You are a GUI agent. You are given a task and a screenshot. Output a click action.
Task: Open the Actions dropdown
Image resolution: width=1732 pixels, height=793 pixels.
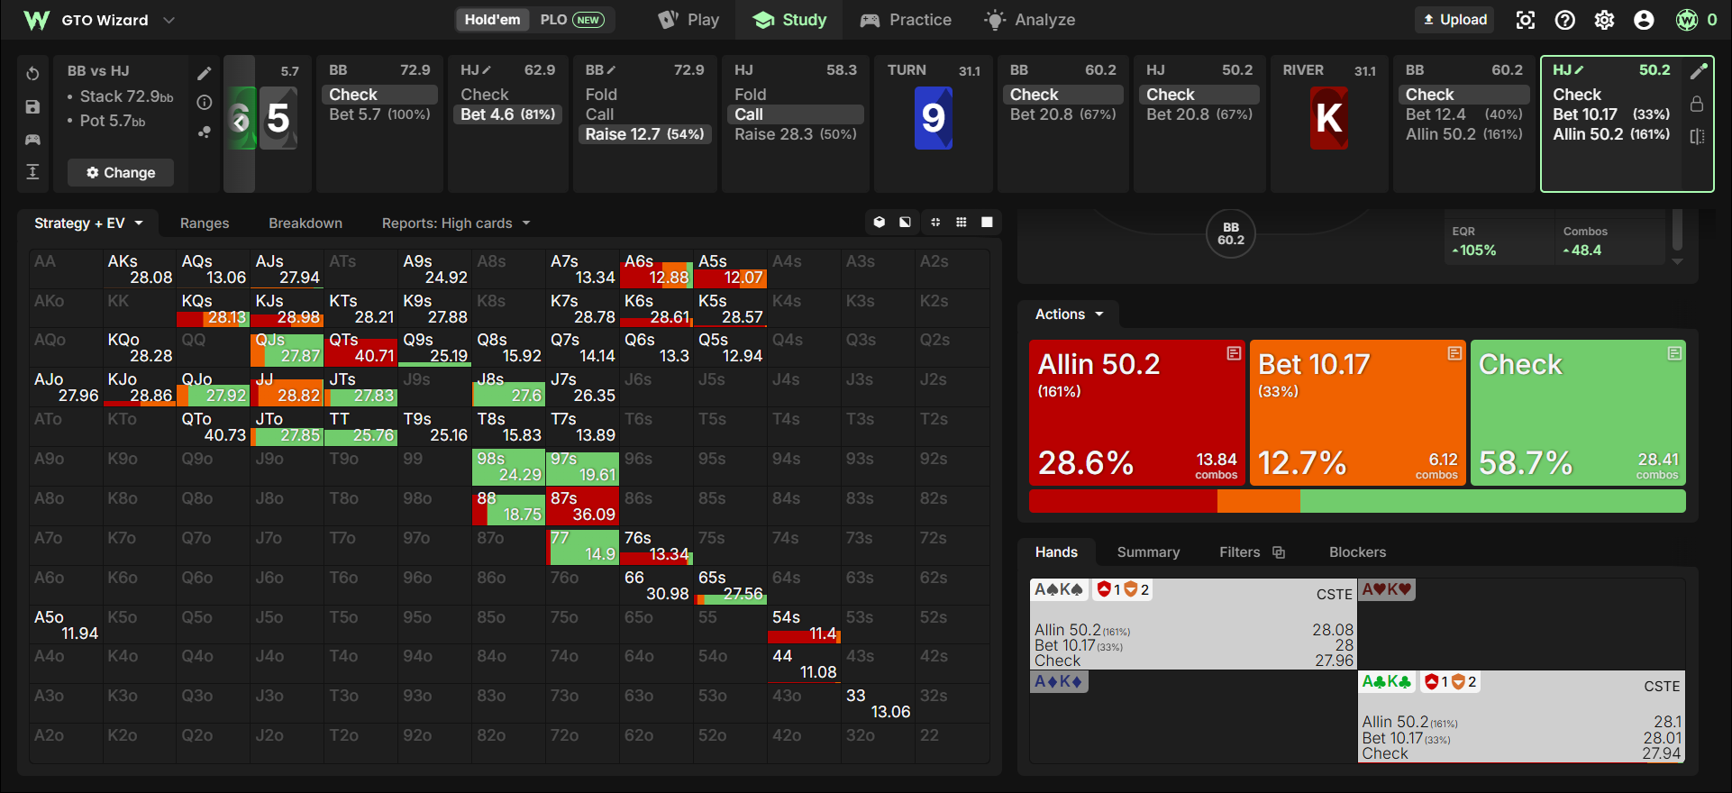click(x=1069, y=314)
